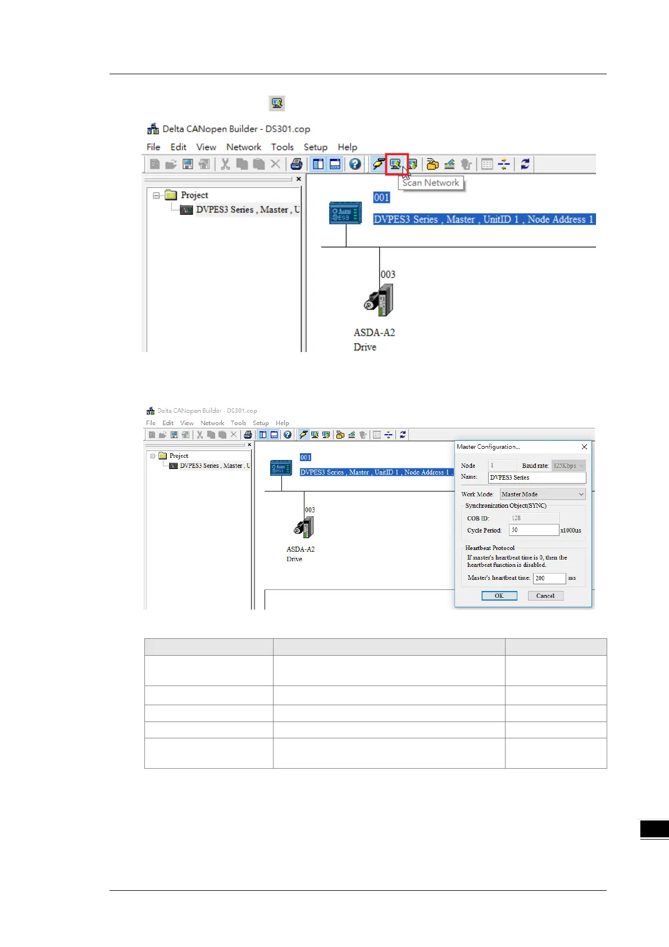Click the Delete X icon in upper toolbar
The width and height of the screenshot is (669, 947).
click(275, 164)
